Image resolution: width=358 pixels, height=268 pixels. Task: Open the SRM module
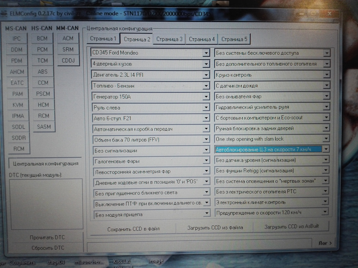[x=68, y=49]
